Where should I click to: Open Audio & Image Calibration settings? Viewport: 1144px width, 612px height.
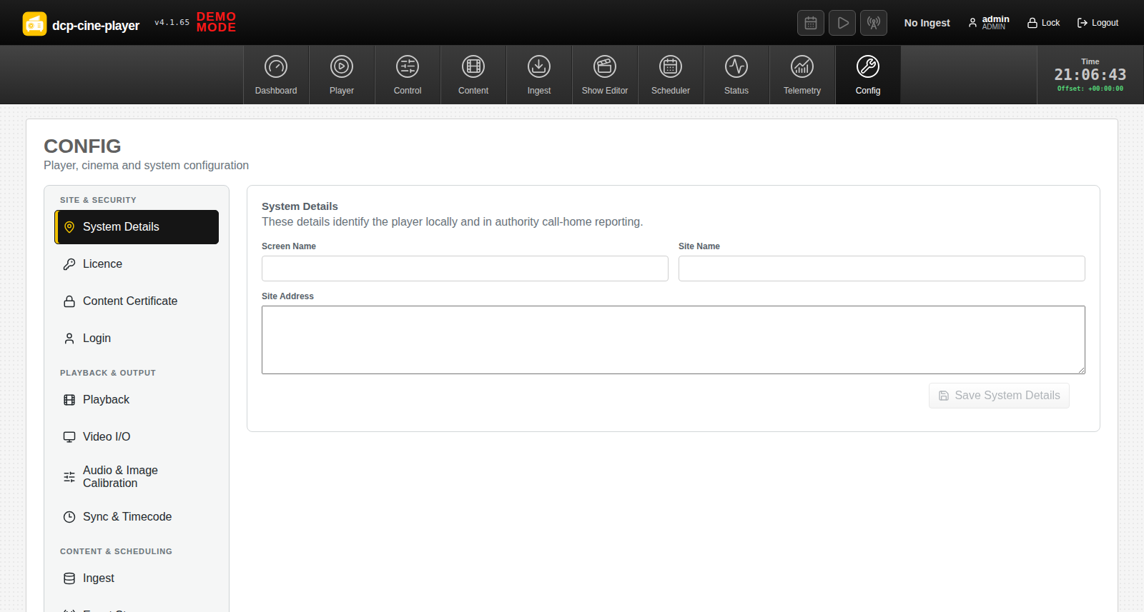137,477
